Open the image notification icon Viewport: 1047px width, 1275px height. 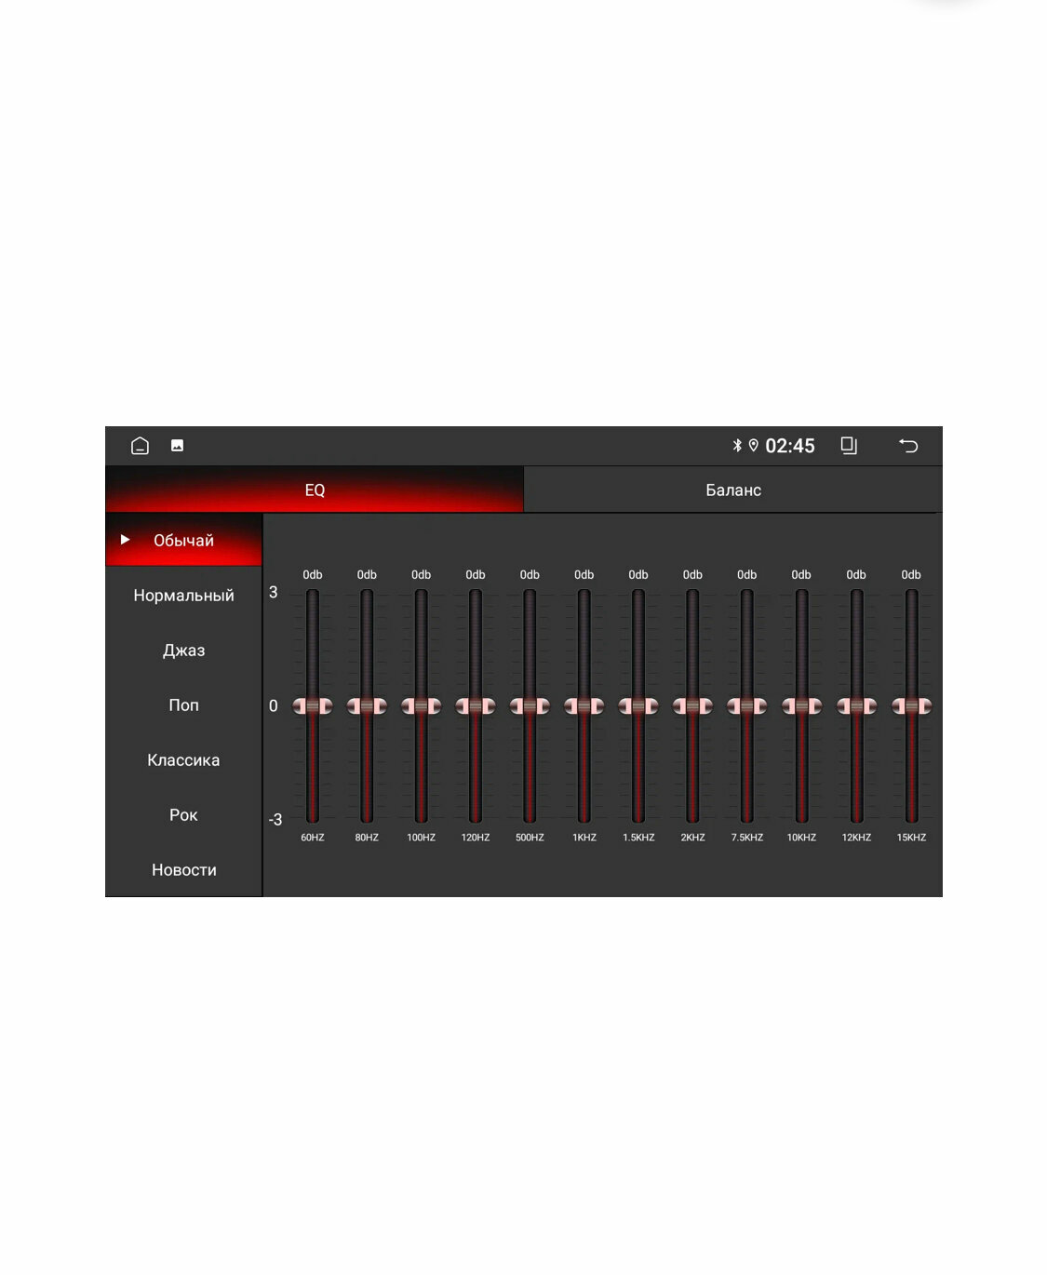coord(177,446)
